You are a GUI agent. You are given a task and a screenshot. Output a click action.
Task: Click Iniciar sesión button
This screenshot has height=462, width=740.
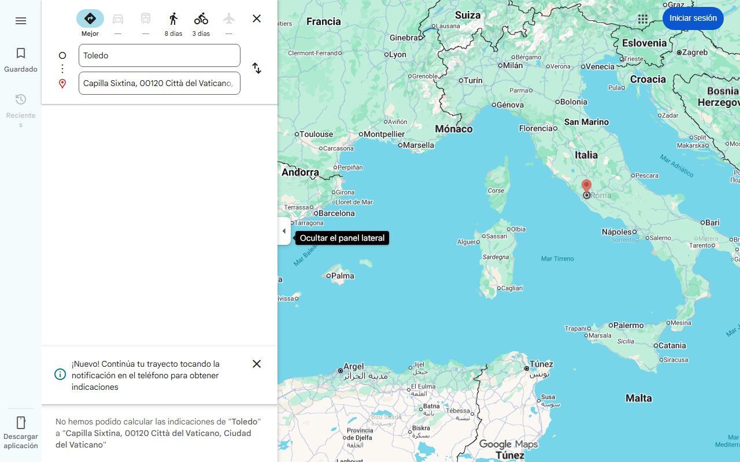(x=693, y=18)
